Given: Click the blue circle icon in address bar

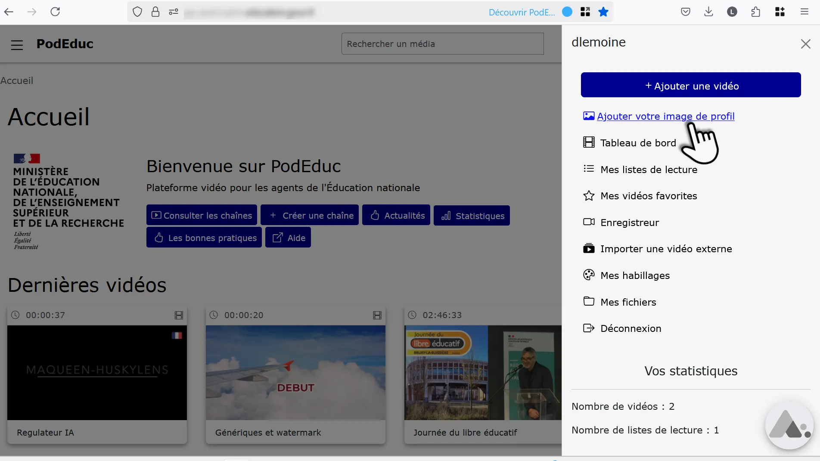Looking at the screenshot, I should coord(567,12).
